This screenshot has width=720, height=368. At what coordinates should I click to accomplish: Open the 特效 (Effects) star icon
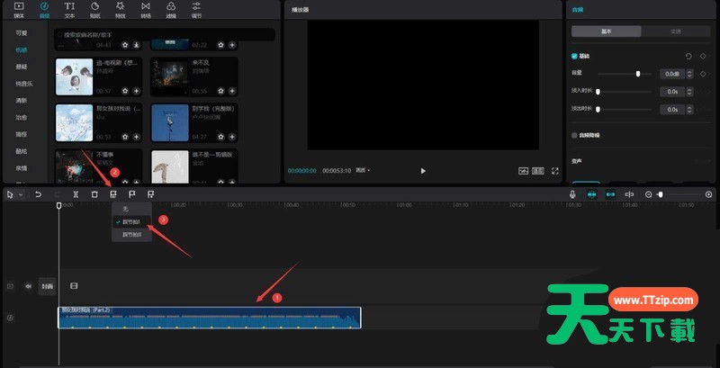click(120, 10)
